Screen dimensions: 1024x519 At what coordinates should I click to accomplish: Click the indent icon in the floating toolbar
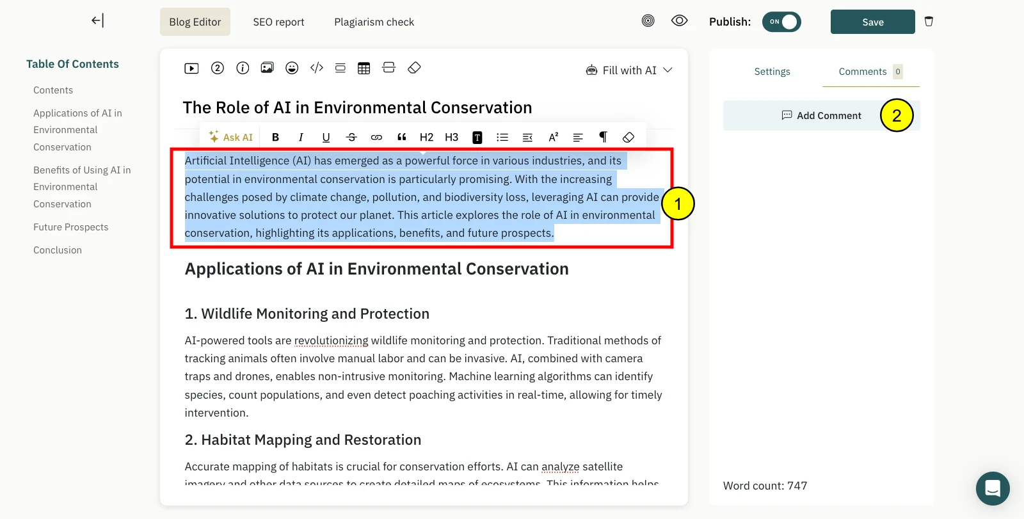coord(527,137)
